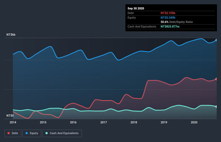This screenshot has width=221, height=142.
Task: Select the 2019 x-axis label
Action: coord(164,122)
